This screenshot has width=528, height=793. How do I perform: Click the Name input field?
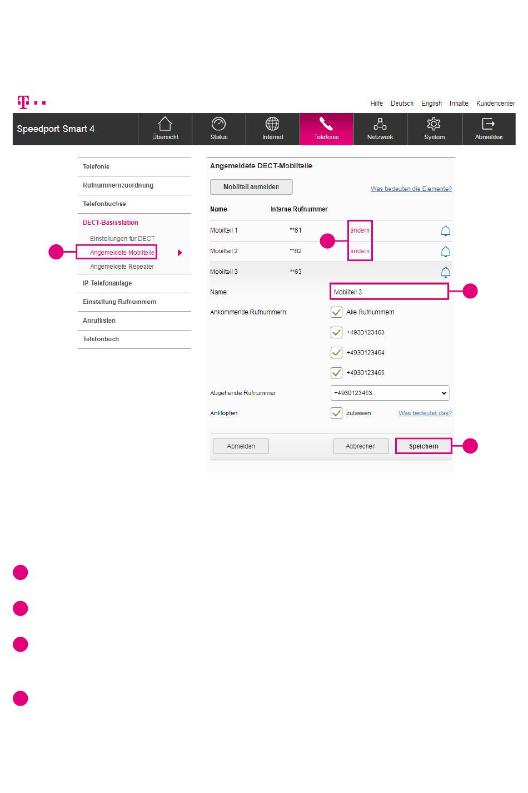pos(389,292)
